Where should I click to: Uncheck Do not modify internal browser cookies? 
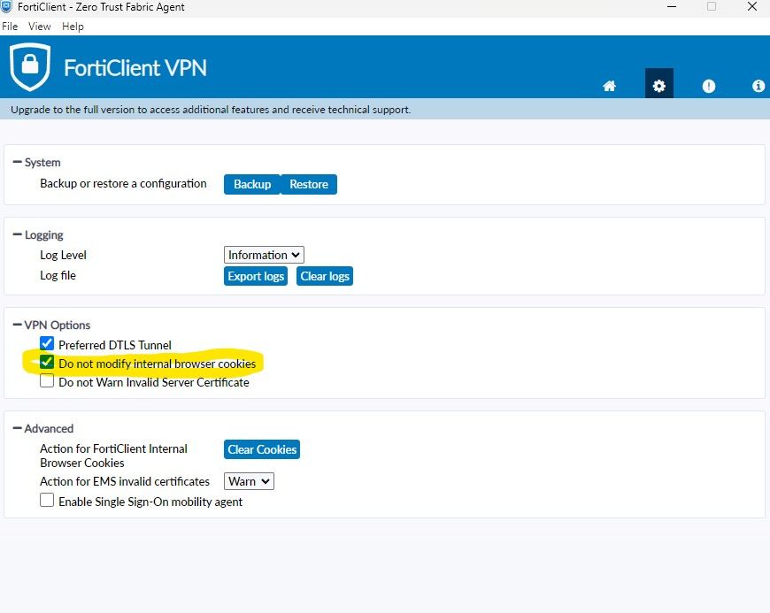(47, 362)
